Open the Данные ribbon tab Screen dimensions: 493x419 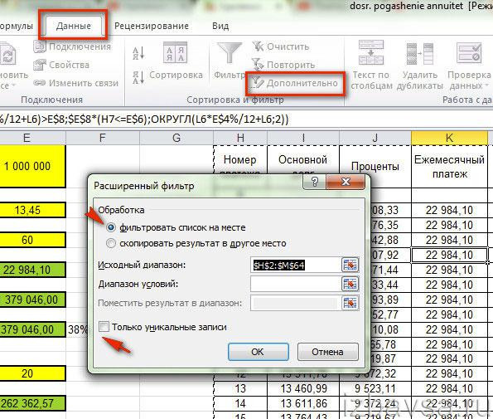(x=73, y=26)
